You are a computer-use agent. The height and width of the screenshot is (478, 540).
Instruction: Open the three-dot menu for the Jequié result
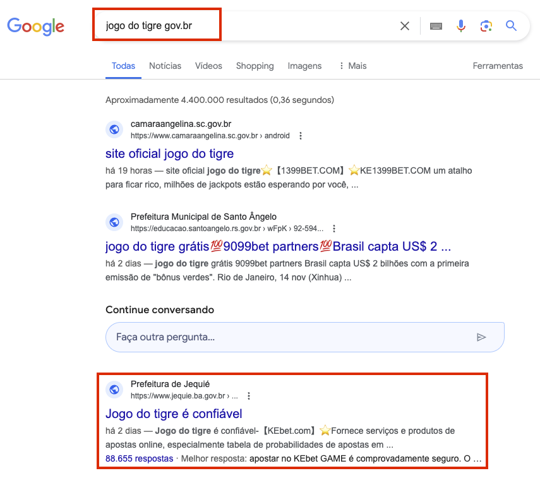249,396
